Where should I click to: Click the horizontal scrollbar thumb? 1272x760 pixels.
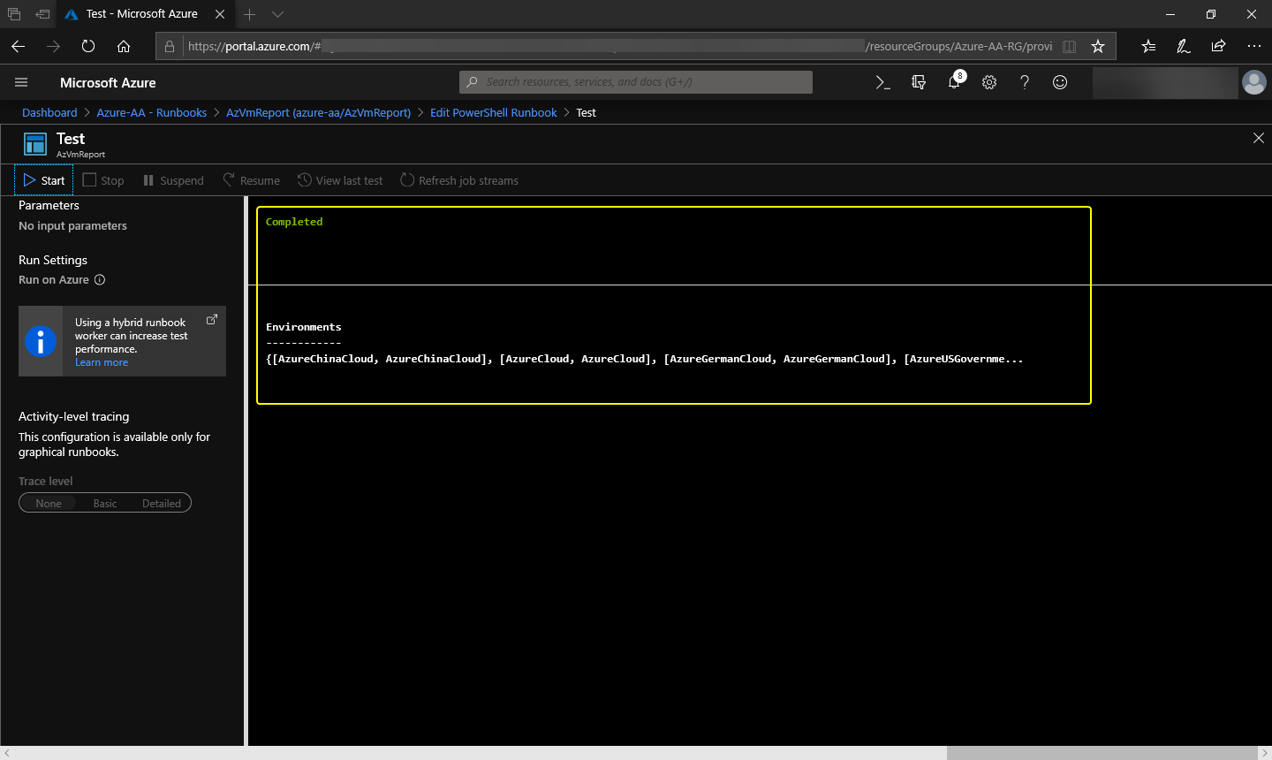click(x=1101, y=753)
